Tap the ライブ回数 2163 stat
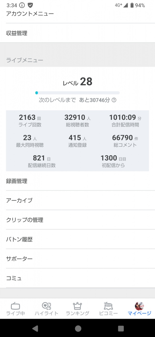Screen dimensions: 155x337 point(30,121)
